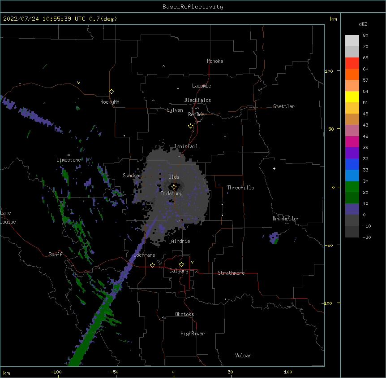The image size is (386, 378).
Task: Click the 100 tick on the right axis
Action: point(329,71)
